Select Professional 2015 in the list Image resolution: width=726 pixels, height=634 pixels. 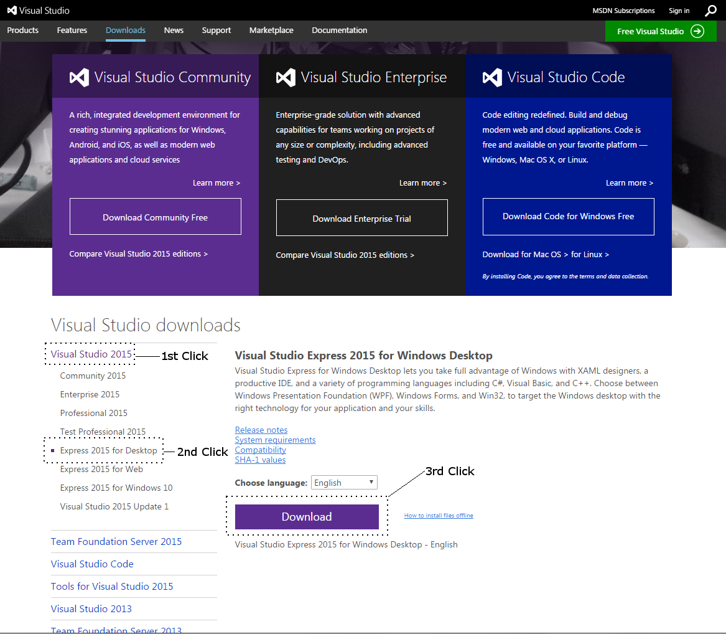pos(93,413)
